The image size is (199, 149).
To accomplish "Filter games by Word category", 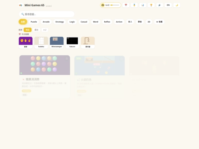I will click(x=95, y=22).
